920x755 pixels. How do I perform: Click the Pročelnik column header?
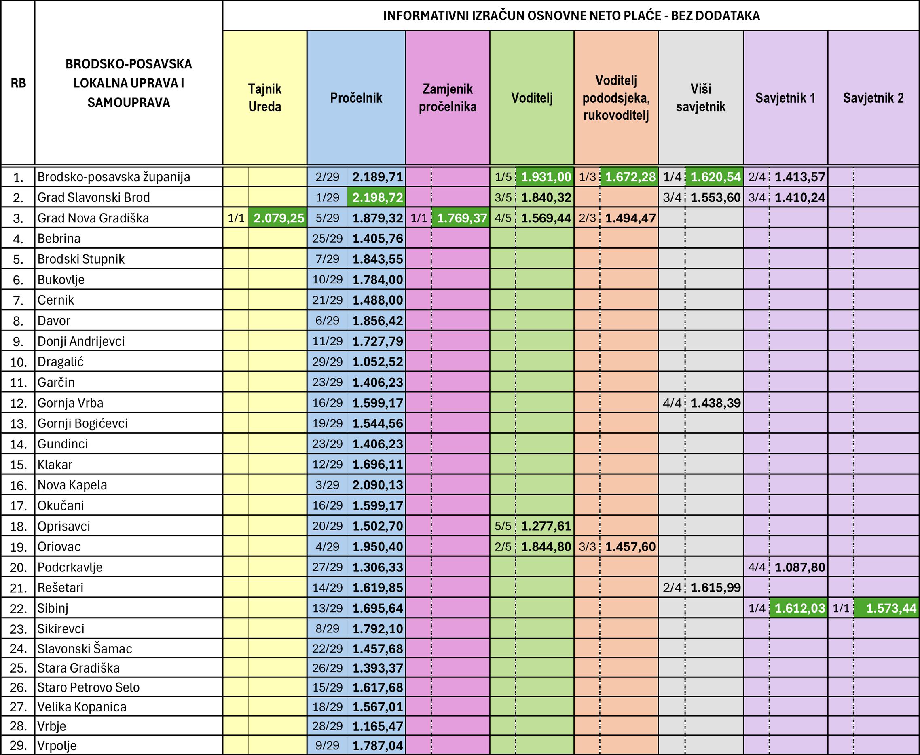click(356, 98)
